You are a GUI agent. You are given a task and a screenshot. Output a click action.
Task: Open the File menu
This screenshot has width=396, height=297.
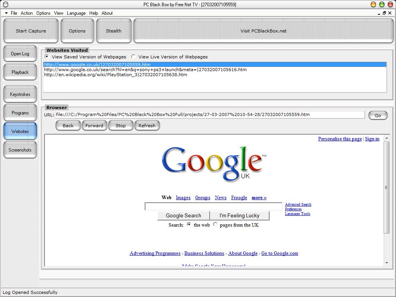(x=14, y=13)
